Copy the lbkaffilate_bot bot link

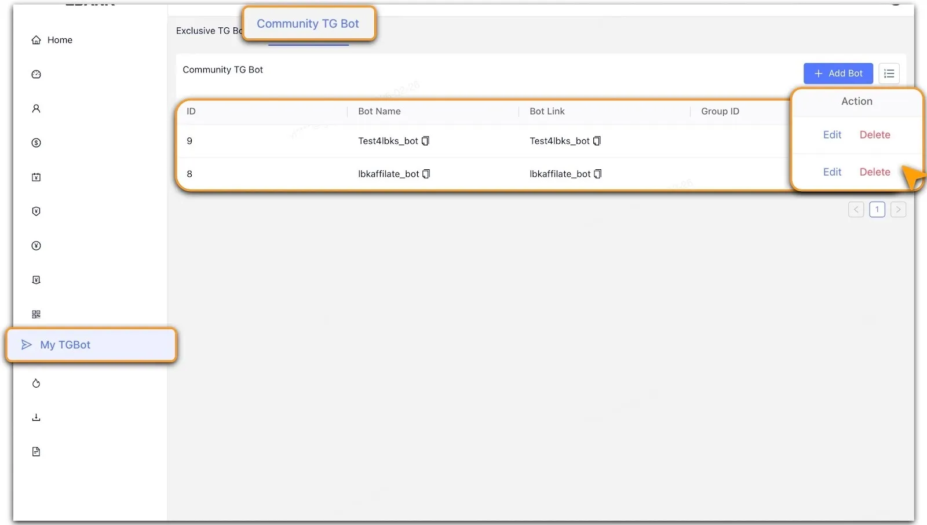[x=598, y=174]
